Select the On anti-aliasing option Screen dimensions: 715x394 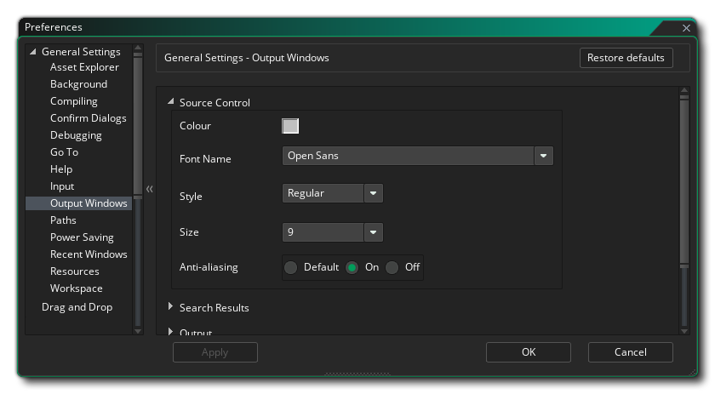pyautogui.click(x=352, y=267)
